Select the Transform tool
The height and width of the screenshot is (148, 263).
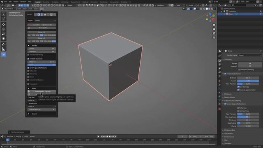click(x=3, y=39)
